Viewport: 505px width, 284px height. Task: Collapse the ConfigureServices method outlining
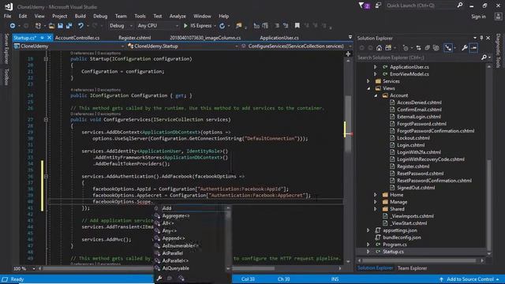[46, 119]
